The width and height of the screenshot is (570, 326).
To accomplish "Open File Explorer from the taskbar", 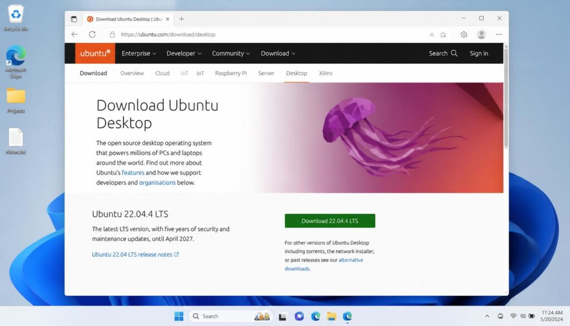I will [331, 316].
